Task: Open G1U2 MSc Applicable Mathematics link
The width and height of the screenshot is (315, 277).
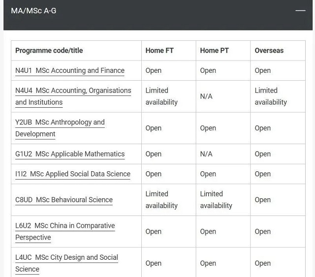Action: [70, 154]
